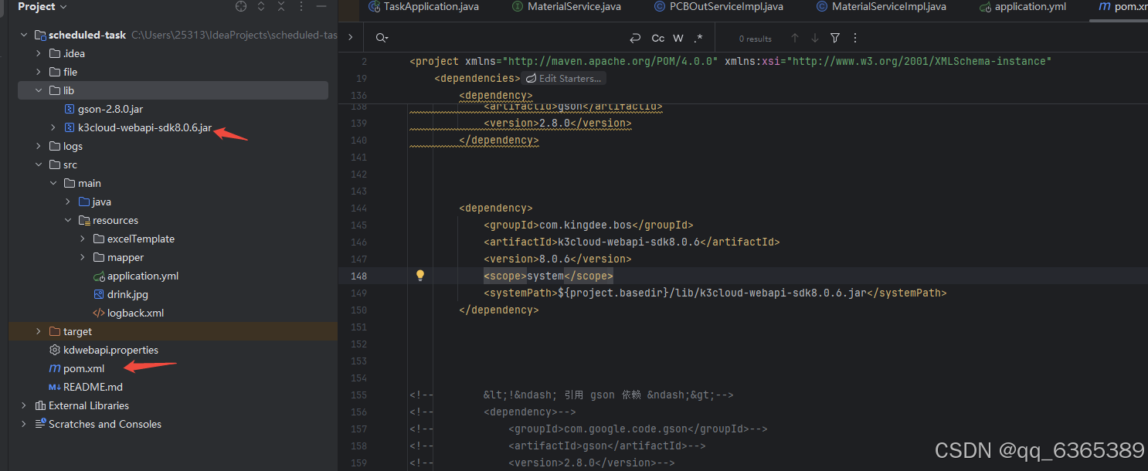Expand the java folder under main
Screen dimensions: 1148x471
[67, 202]
